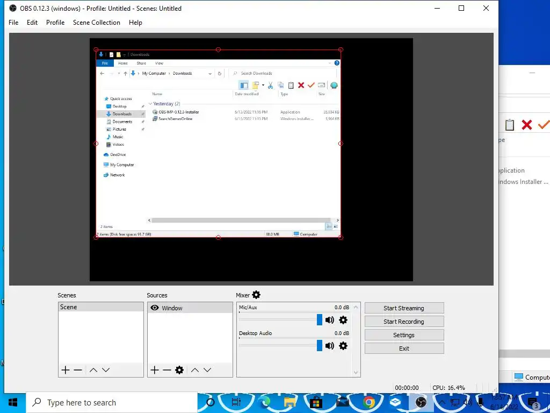
Task: Click the network icon in the system tray
Action: (455, 402)
